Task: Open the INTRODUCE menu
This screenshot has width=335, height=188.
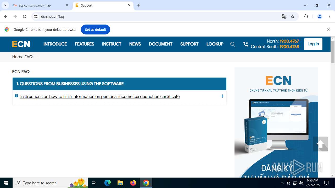Action: 55,44
